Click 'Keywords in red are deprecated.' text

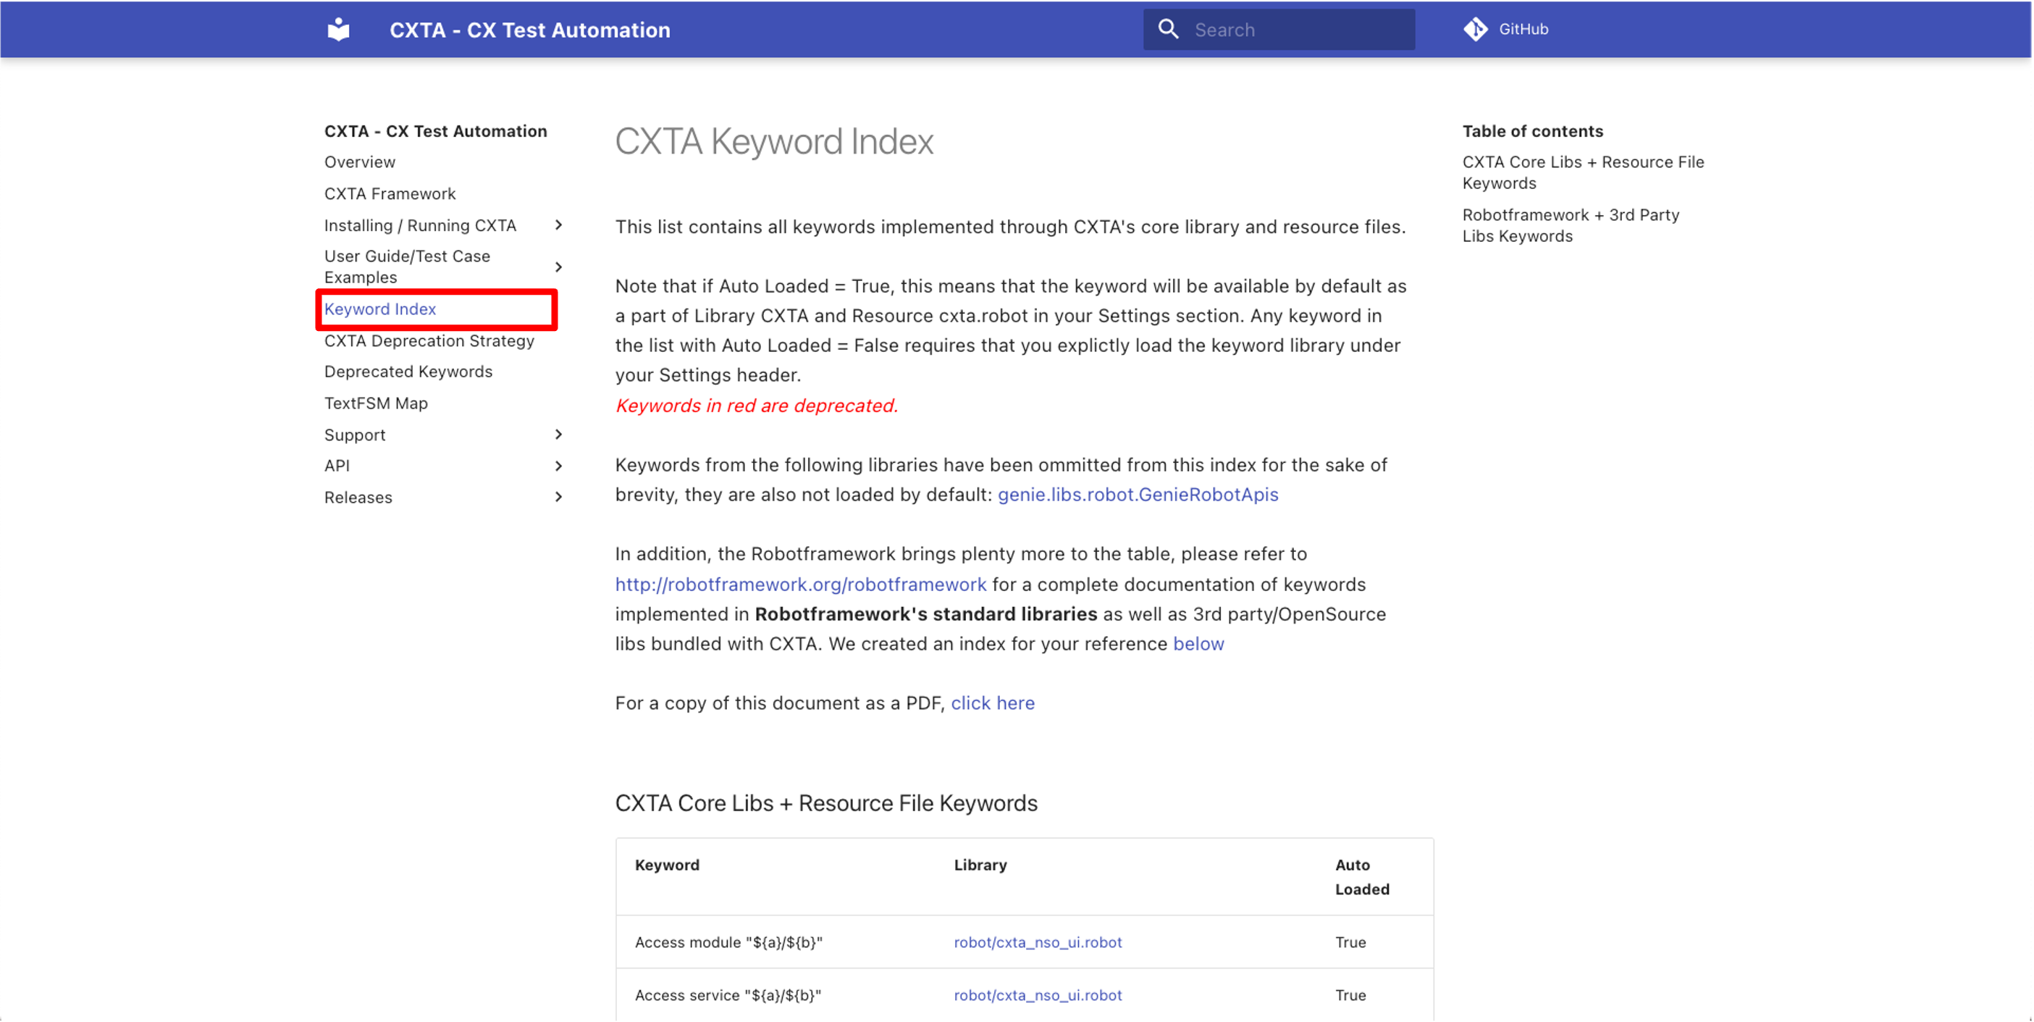[757, 405]
